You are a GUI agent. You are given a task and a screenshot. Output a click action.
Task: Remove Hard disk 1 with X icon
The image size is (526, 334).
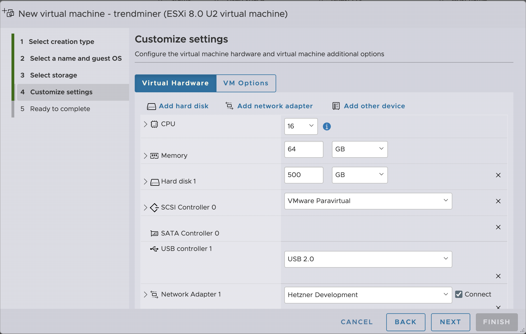coord(498,175)
